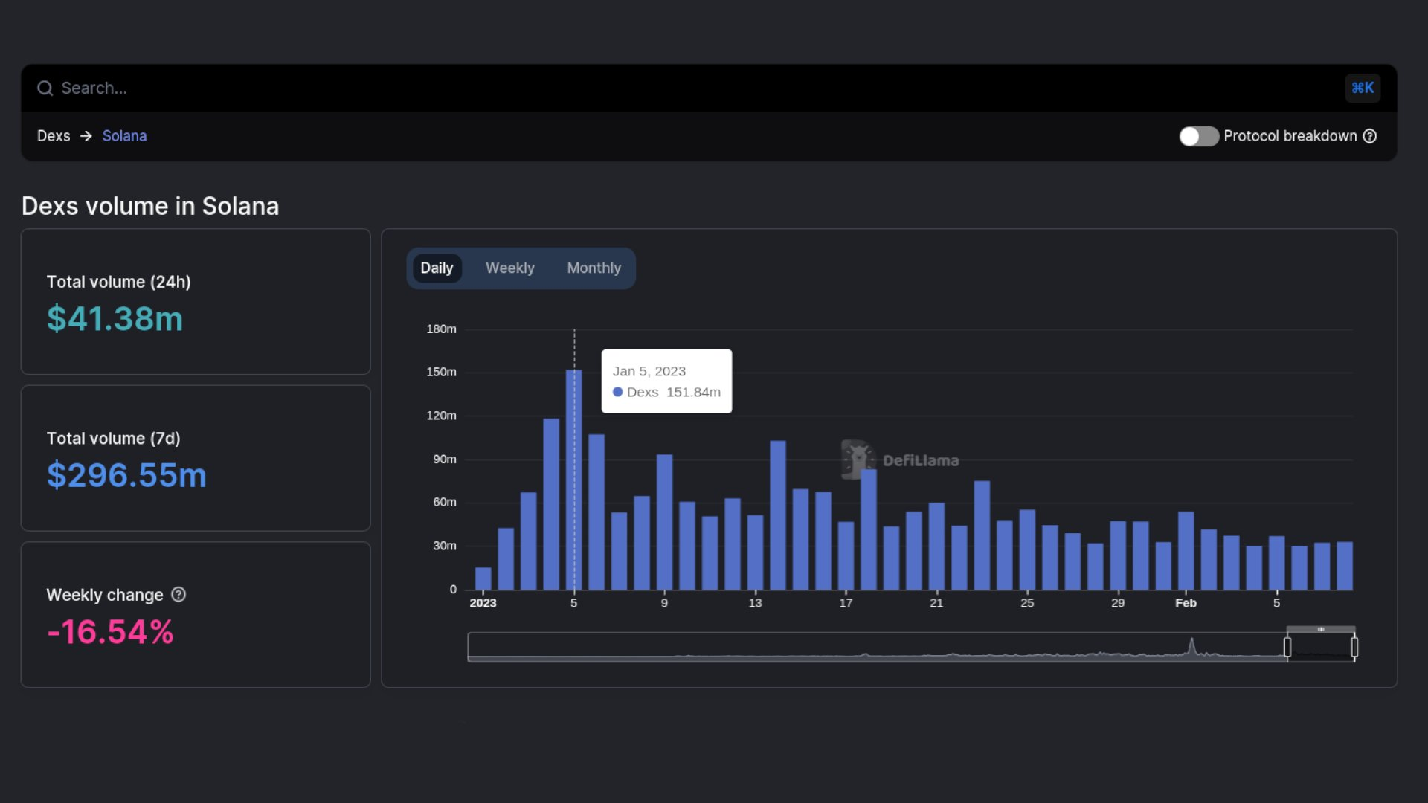Click the breadcrumb arrow icon
This screenshot has height=803, width=1428.
pos(86,136)
